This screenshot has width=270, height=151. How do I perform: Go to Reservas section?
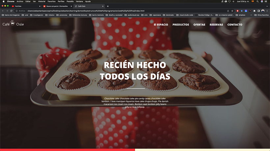point(216,25)
